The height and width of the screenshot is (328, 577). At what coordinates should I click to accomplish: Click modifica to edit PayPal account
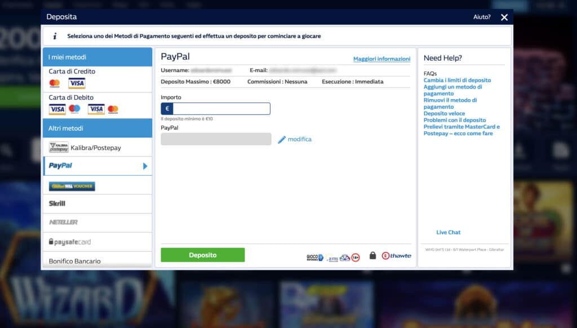click(x=300, y=139)
